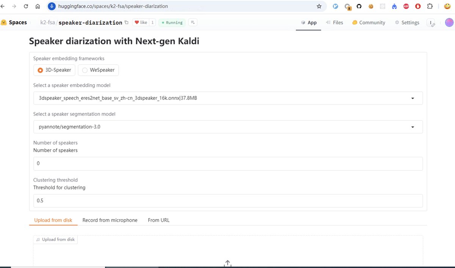This screenshot has width=455, height=268.
Task: Open the blue checkmark V extension
Action: pos(336,6)
